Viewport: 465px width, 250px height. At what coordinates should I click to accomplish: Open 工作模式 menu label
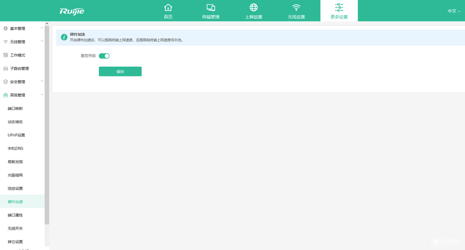coord(17,55)
